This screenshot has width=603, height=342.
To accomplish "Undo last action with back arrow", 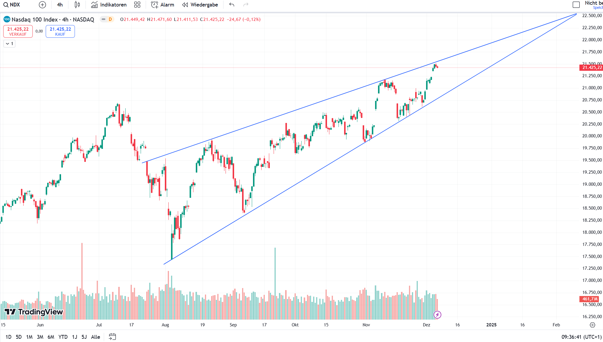I will pyautogui.click(x=232, y=5).
